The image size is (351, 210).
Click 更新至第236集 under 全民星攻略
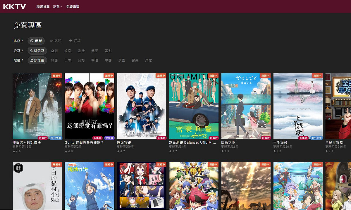click(x=335, y=147)
